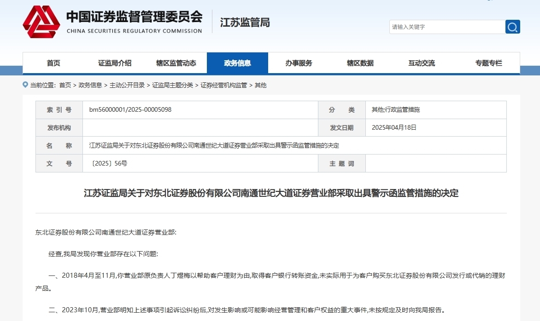Screen dimensions: 540x321
Task: Click the search magnifier icon button
Action: [512, 27]
